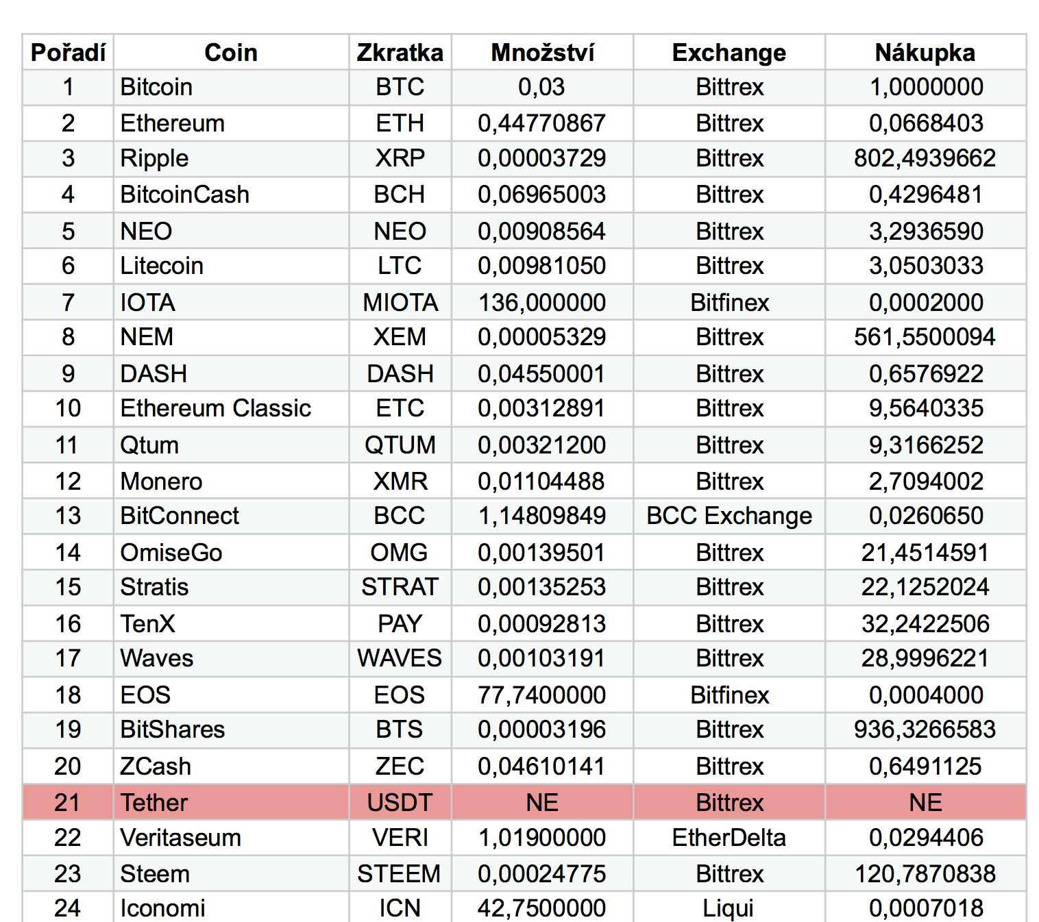1039x922 pixels.
Task: Select the 936,3266583 purchase value
Action: [925, 730]
